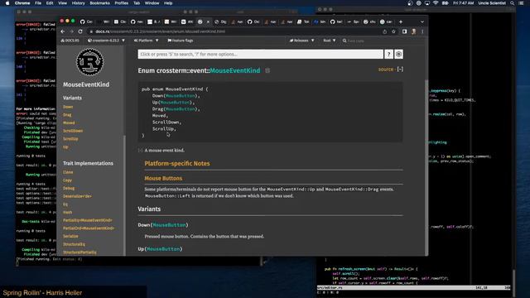530x298 pixels.
Task: Jump to ScrollDown variant in sidebar
Action: click(73, 131)
